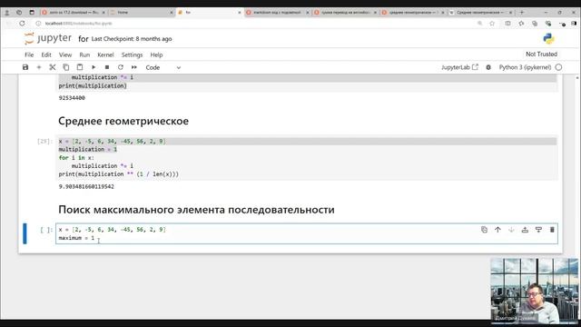The width and height of the screenshot is (581, 327).
Task: Click the blue collapser bar of the active cell
Action: [25, 233]
